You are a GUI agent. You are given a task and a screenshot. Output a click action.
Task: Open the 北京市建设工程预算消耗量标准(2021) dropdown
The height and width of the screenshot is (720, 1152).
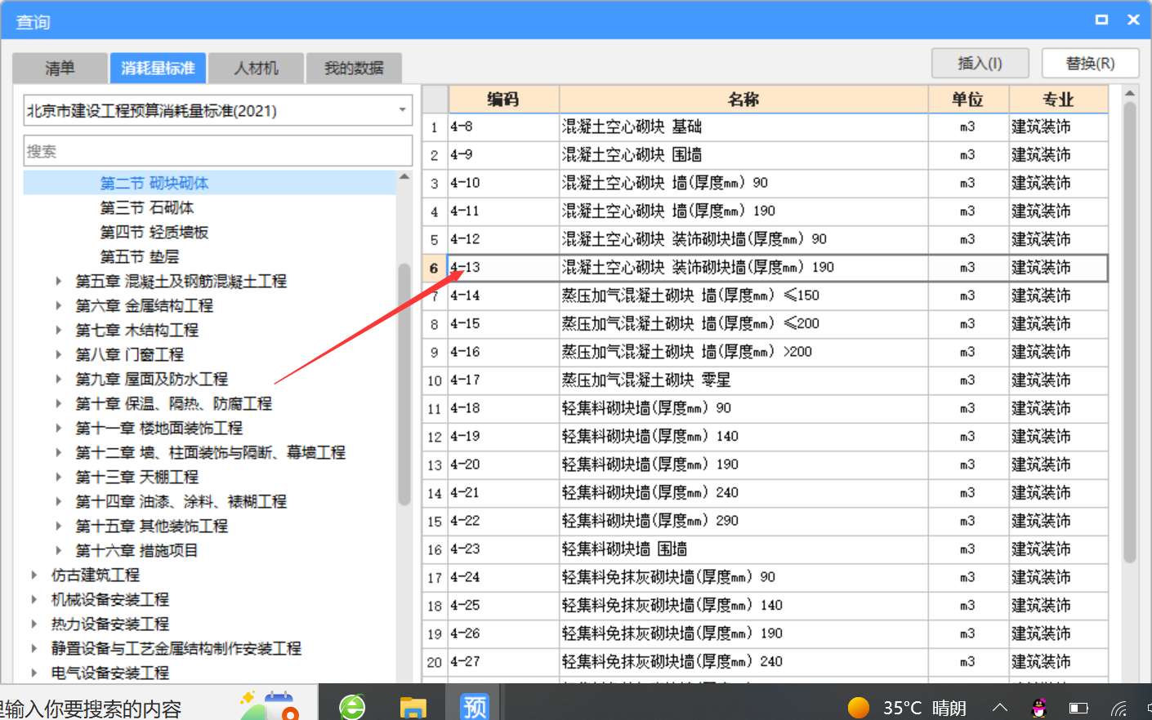click(217, 110)
